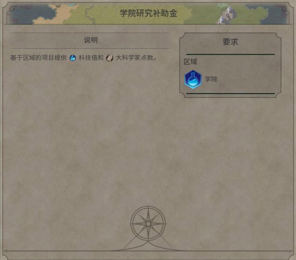Click the 要求 panel header
296x260 pixels.
pyautogui.click(x=230, y=42)
